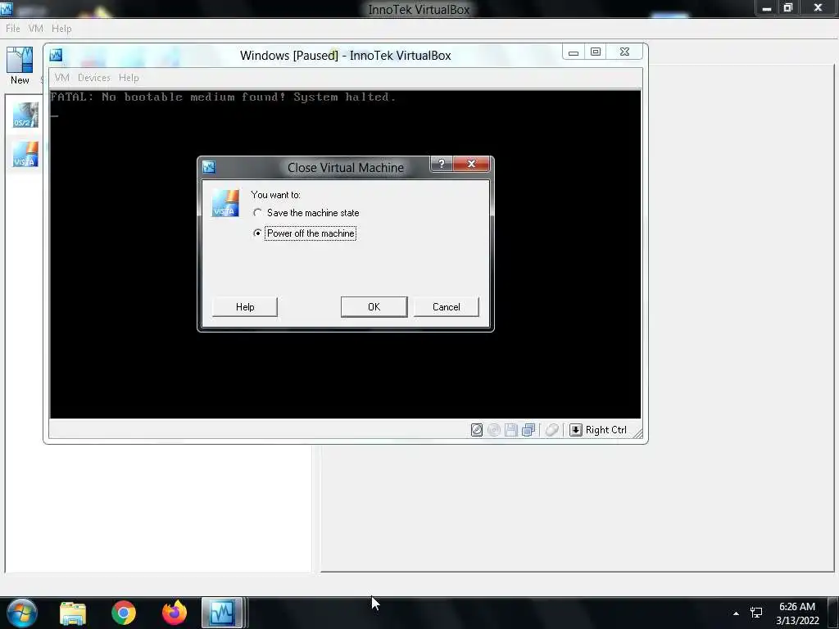Click the floppy disk status bar icon
Screen dimensions: 839x629
(511, 430)
